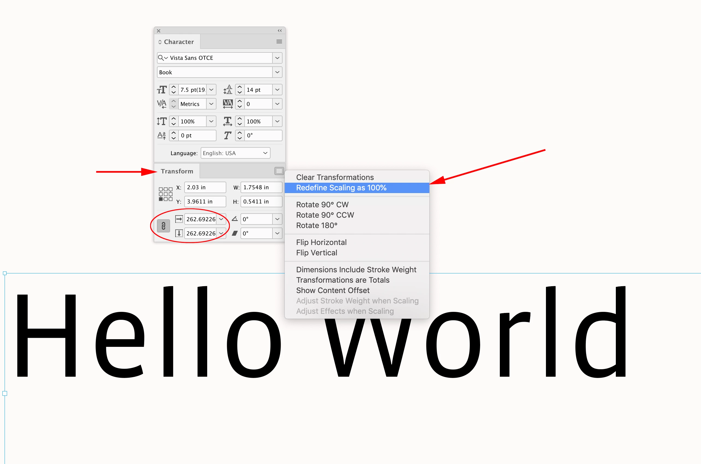Click the skew (false italic) icon
The image size is (701, 464).
point(227,135)
